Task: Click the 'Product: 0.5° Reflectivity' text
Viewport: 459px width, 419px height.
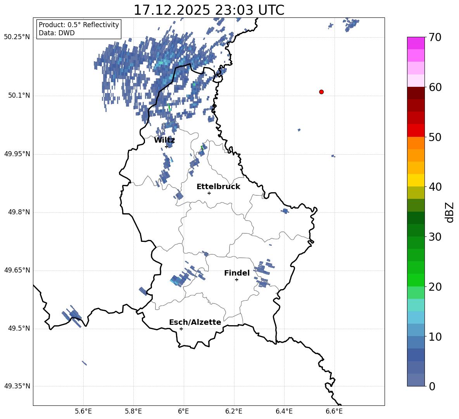Action: (x=79, y=24)
